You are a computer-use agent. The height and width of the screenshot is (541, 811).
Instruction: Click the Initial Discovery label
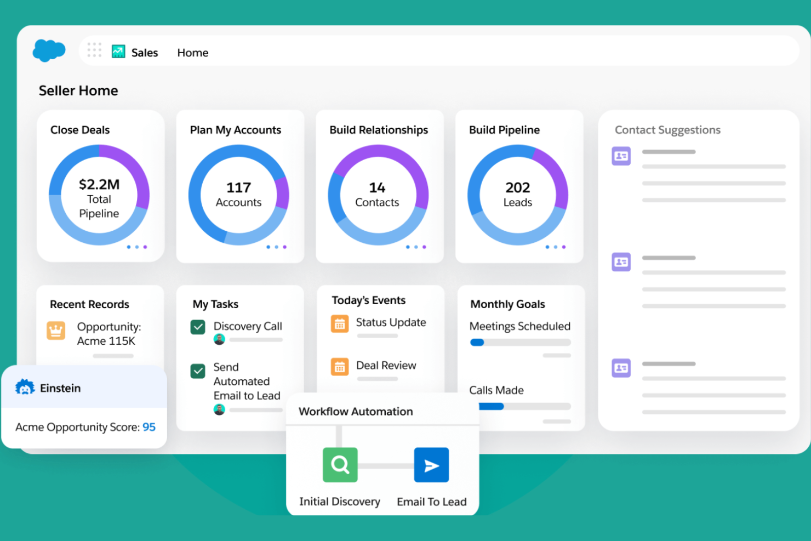click(340, 502)
